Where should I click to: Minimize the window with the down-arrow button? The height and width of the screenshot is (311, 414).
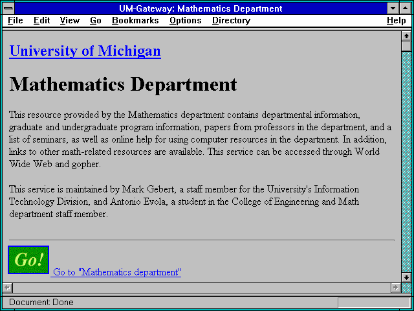click(393, 8)
